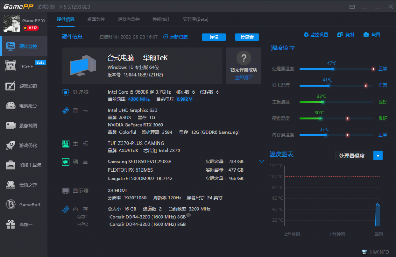
Task: Switch to the 性能统计 tab
Action: [161, 19]
